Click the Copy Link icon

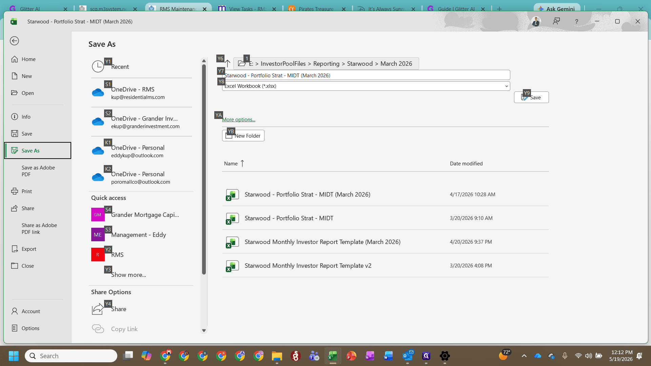coord(98,329)
